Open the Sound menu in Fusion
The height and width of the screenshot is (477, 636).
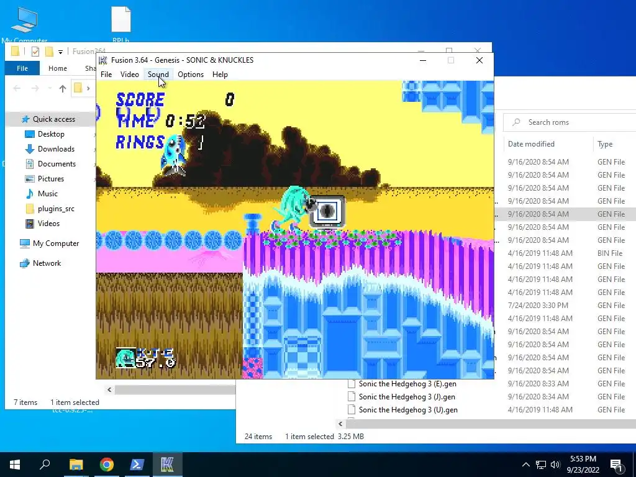point(158,75)
